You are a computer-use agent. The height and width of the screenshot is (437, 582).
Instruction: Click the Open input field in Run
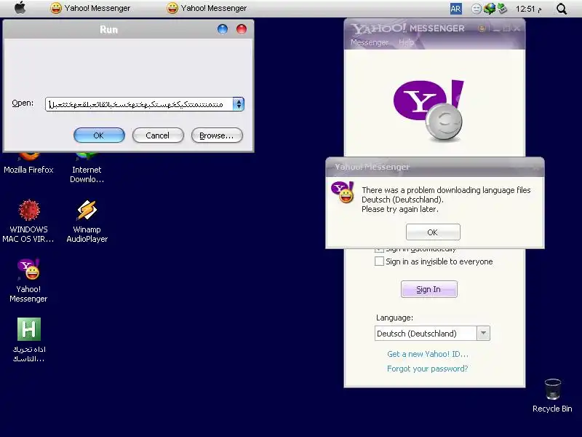139,104
